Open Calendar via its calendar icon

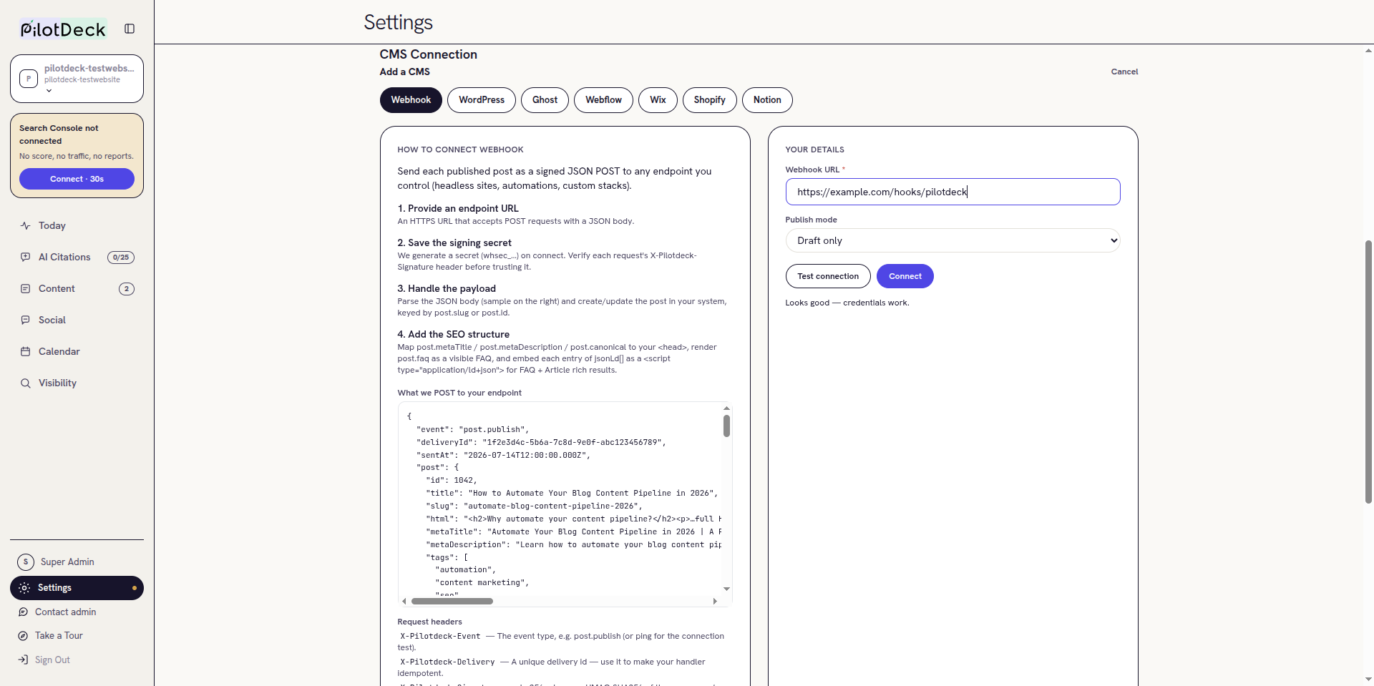[x=26, y=351]
